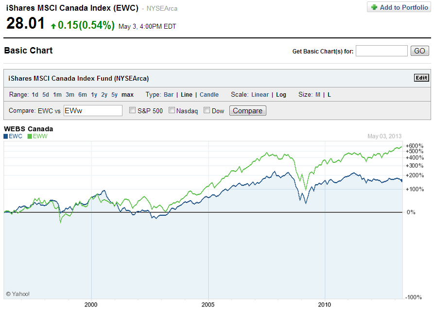Click the iShares MSCI Canada Index (EWC) title

click(72, 8)
